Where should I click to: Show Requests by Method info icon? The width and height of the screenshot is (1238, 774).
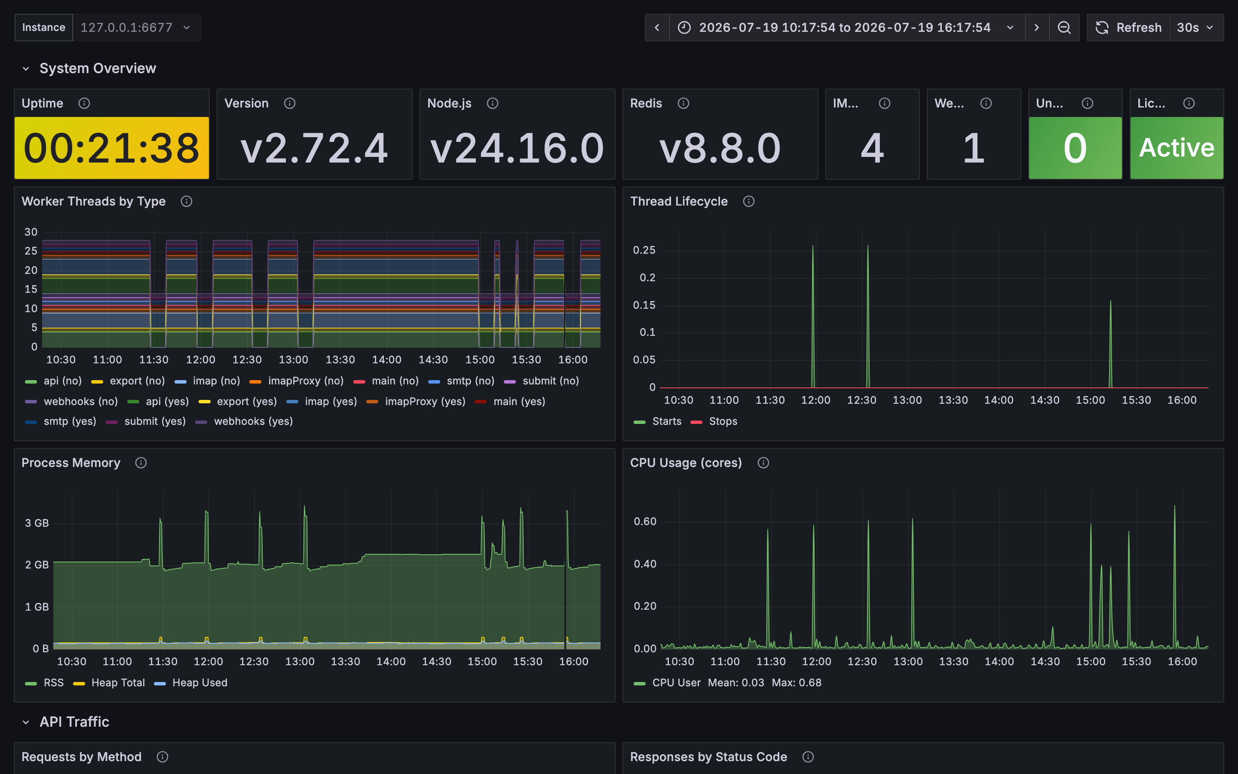(x=162, y=757)
